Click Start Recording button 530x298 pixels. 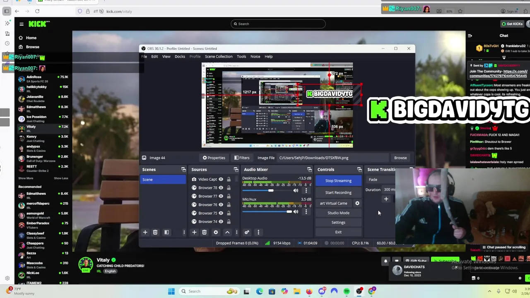coord(338,192)
